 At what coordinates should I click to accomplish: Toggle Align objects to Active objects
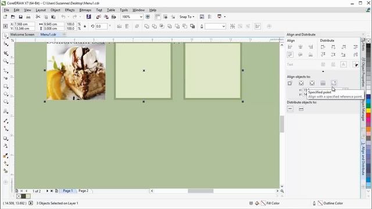[x=290, y=83]
